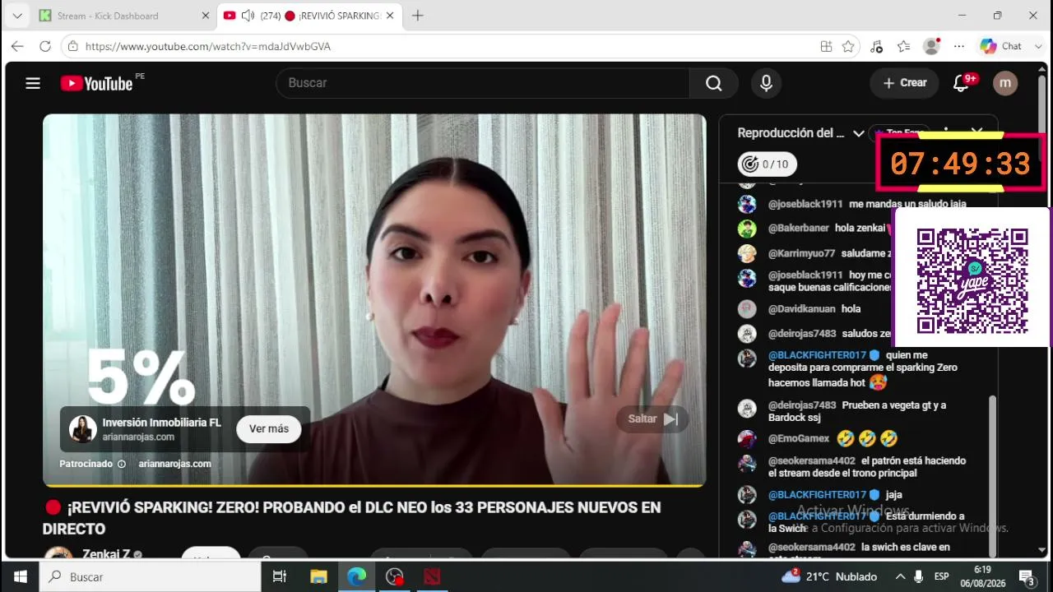
Task: Click the search magnifier button
Action: pos(713,83)
